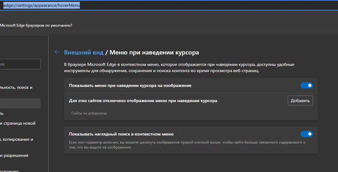
Task: Click the back arrow next to Внешний вид
Action: 57,52
